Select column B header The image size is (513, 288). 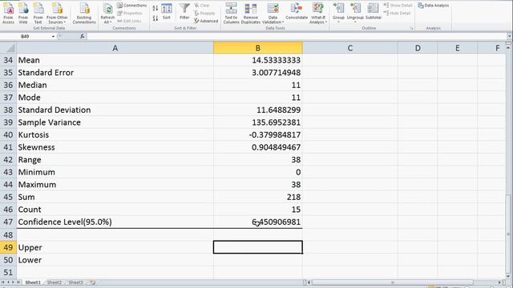pyautogui.click(x=258, y=48)
